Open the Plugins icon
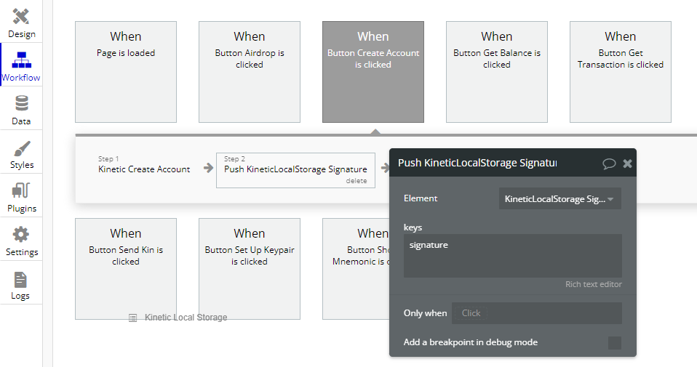 click(21, 192)
